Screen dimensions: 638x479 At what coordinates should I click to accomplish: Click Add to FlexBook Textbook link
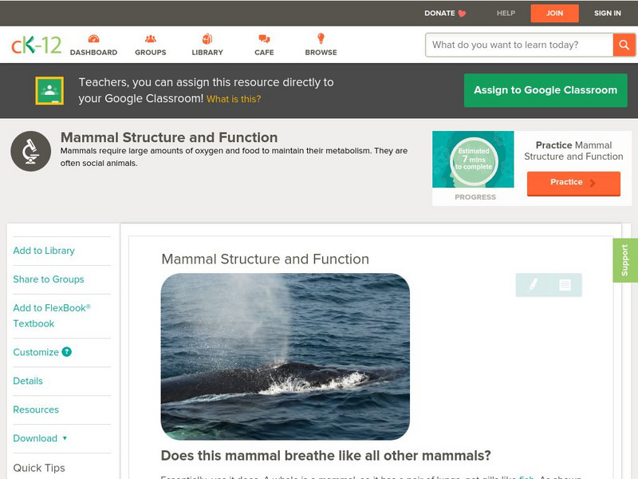52,315
